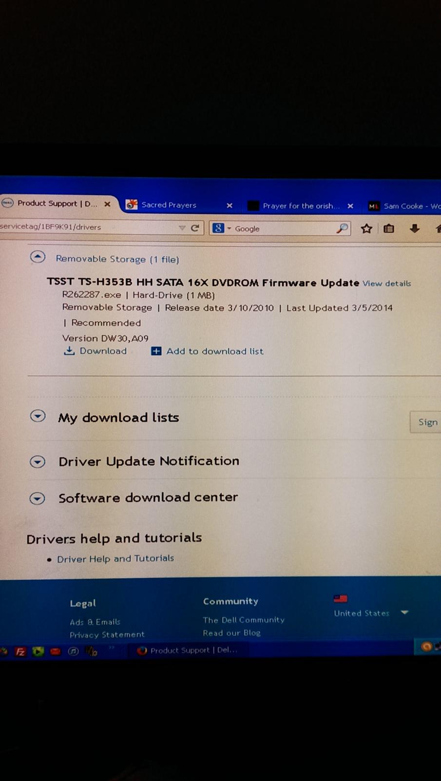Image resolution: width=441 pixels, height=781 pixels.
Task: Open View details for the firmware update
Action: coord(386,283)
